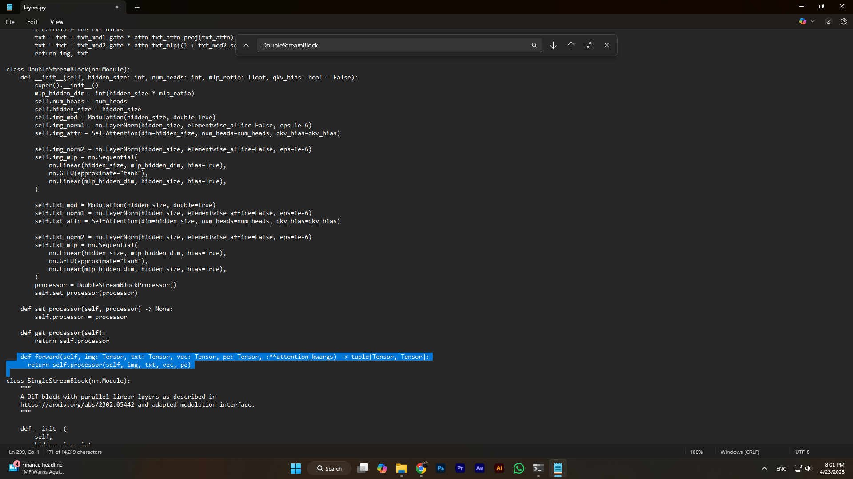Open find options settings icon
The height and width of the screenshot is (479, 853).
pos(589,45)
